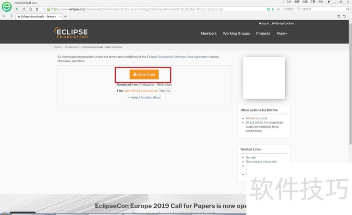The image size is (352, 215).
Task: Click the URL address bar field
Action: (154, 9)
